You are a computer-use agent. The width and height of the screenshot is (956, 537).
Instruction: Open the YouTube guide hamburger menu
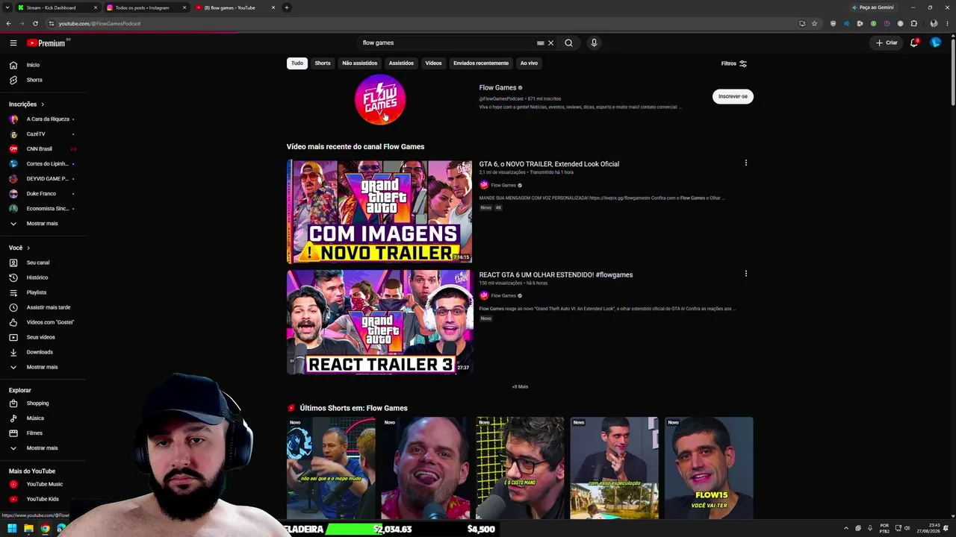(x=13, y=43)
